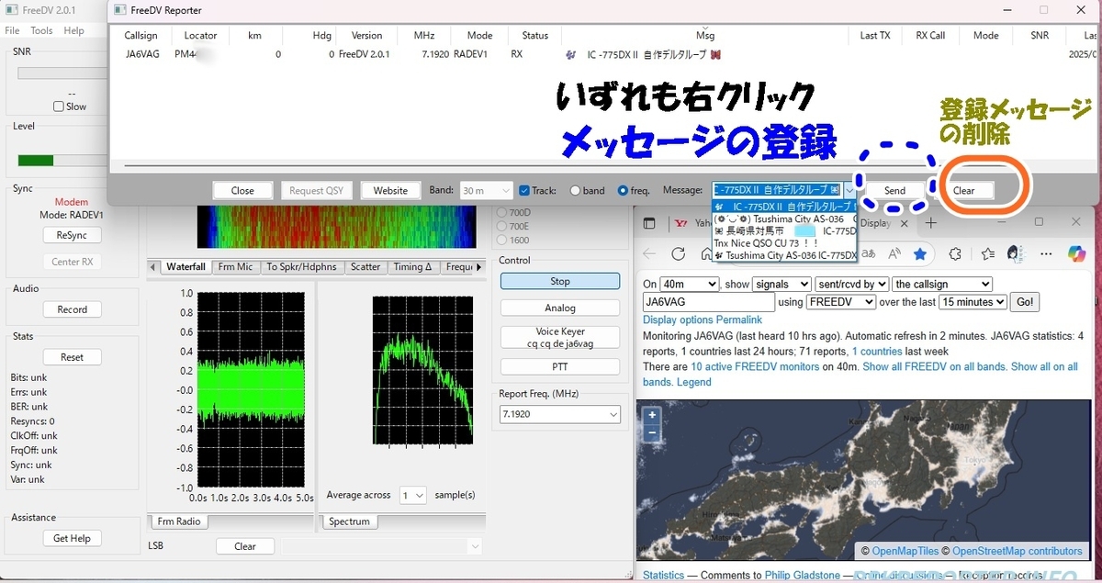Switch to the Scatter tab

pyautogui.click(x=365, y=266)
